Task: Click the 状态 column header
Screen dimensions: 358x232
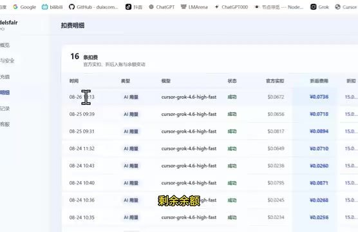Action: click(x=232, y=81)
